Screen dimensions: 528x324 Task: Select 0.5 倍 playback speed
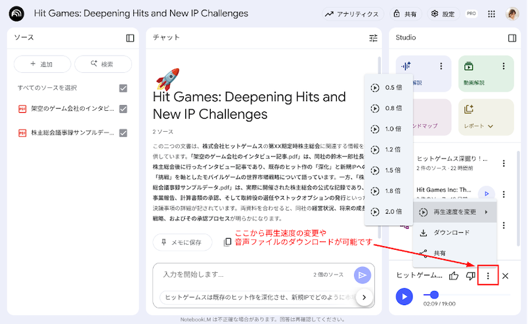(389, 88)
